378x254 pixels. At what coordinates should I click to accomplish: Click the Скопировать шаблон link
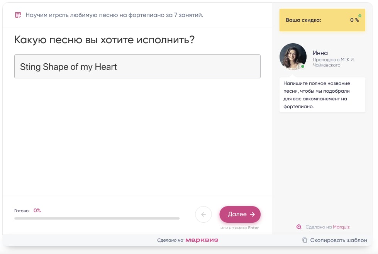(338, 240)
